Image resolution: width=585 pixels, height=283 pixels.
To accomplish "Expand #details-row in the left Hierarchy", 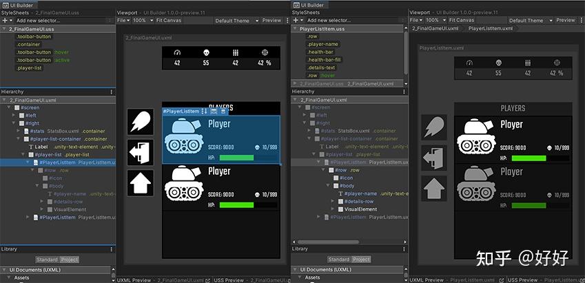I will (41, 201).
